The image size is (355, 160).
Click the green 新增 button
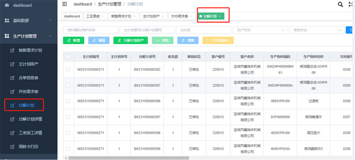(x=73, y=40)
